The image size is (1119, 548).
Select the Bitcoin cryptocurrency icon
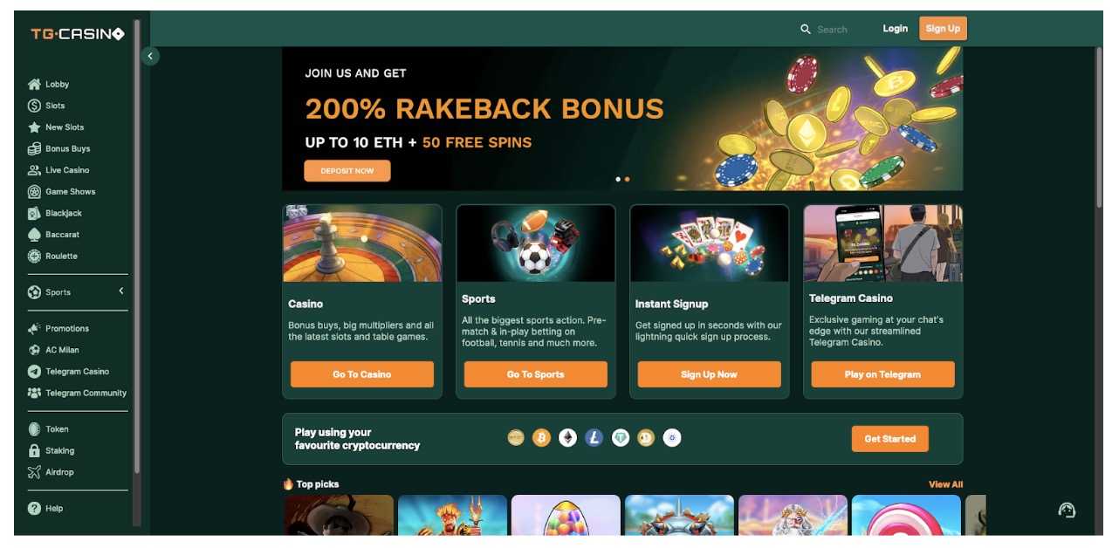[x=541, y=438]
